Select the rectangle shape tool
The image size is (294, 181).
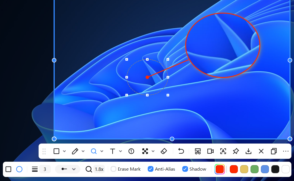[56, 151]
